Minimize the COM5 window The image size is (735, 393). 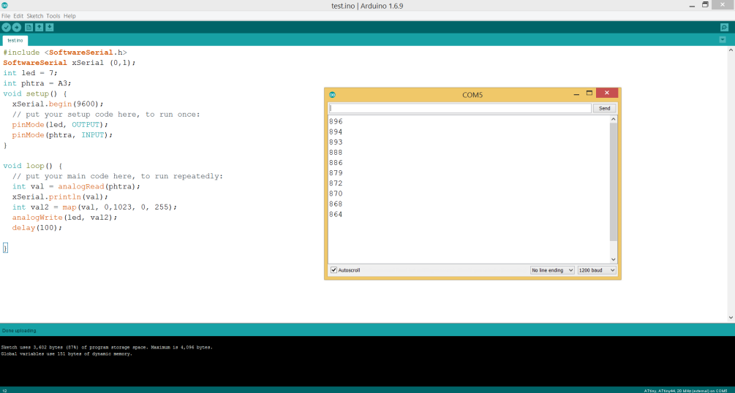pyautogui.click(x=576, y=94)
